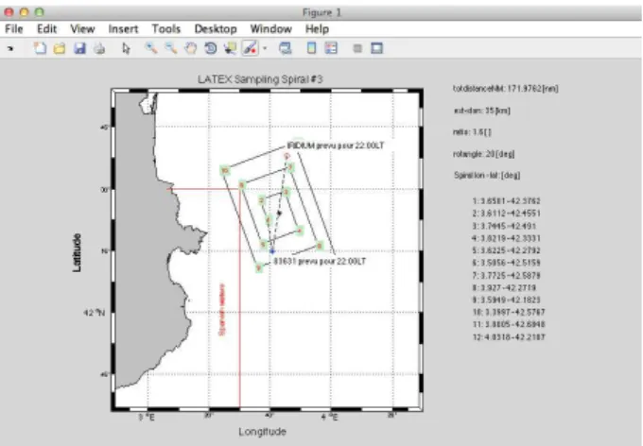
Task: Click waypoint marker 9 on the map
Action: pyautogui.click(x=259, y=268)
